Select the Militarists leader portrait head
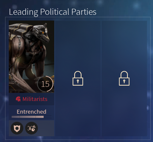This screenshot has width=153, height=142. tap(42, 32)
